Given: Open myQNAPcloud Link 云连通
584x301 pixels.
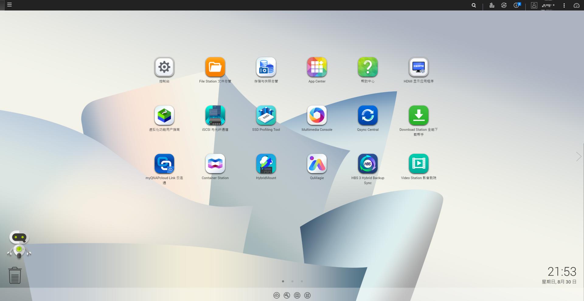Looking at the screenshot, I should click(164, 163).
